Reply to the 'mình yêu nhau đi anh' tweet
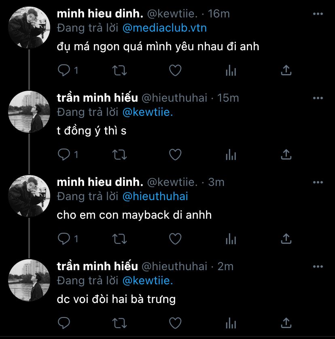335x339 pixels. tap(64, 70)
